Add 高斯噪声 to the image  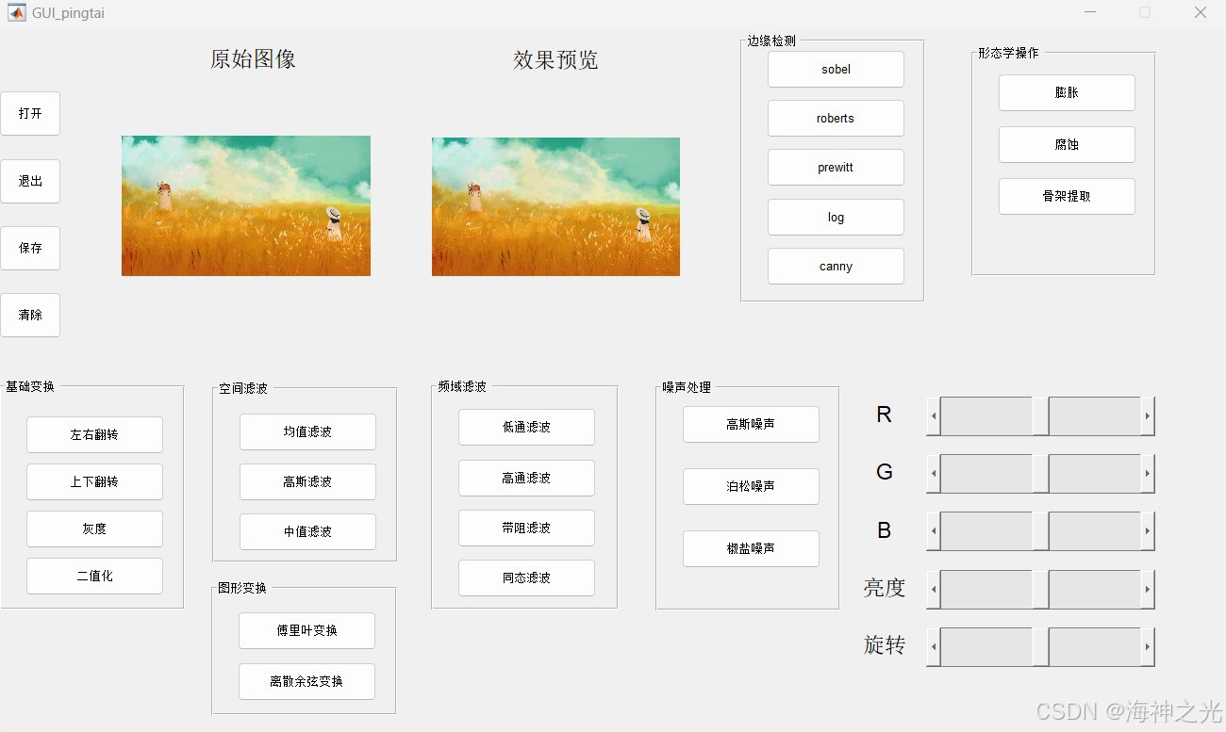[x=751, y=424]
